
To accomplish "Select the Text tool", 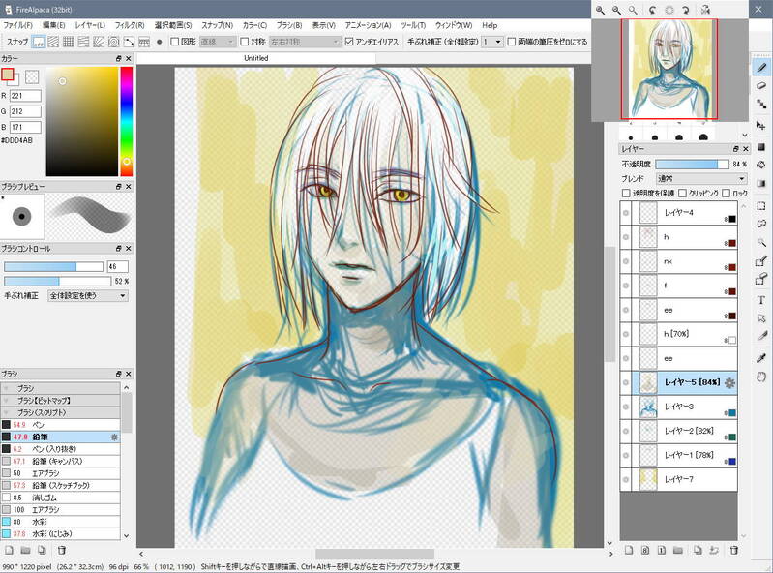I will [x=761, y=300].
